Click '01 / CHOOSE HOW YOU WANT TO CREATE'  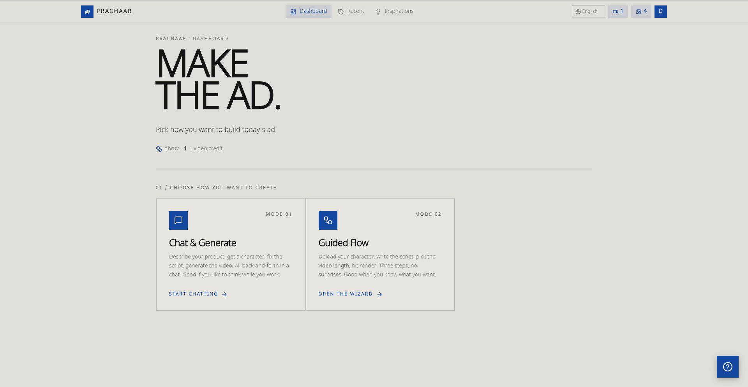216,188
